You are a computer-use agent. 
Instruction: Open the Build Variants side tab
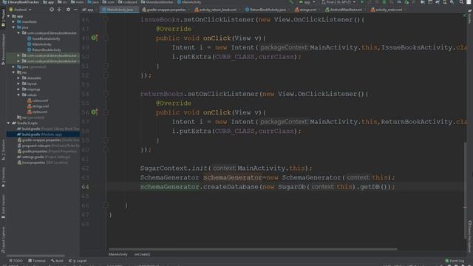point(3,207)
